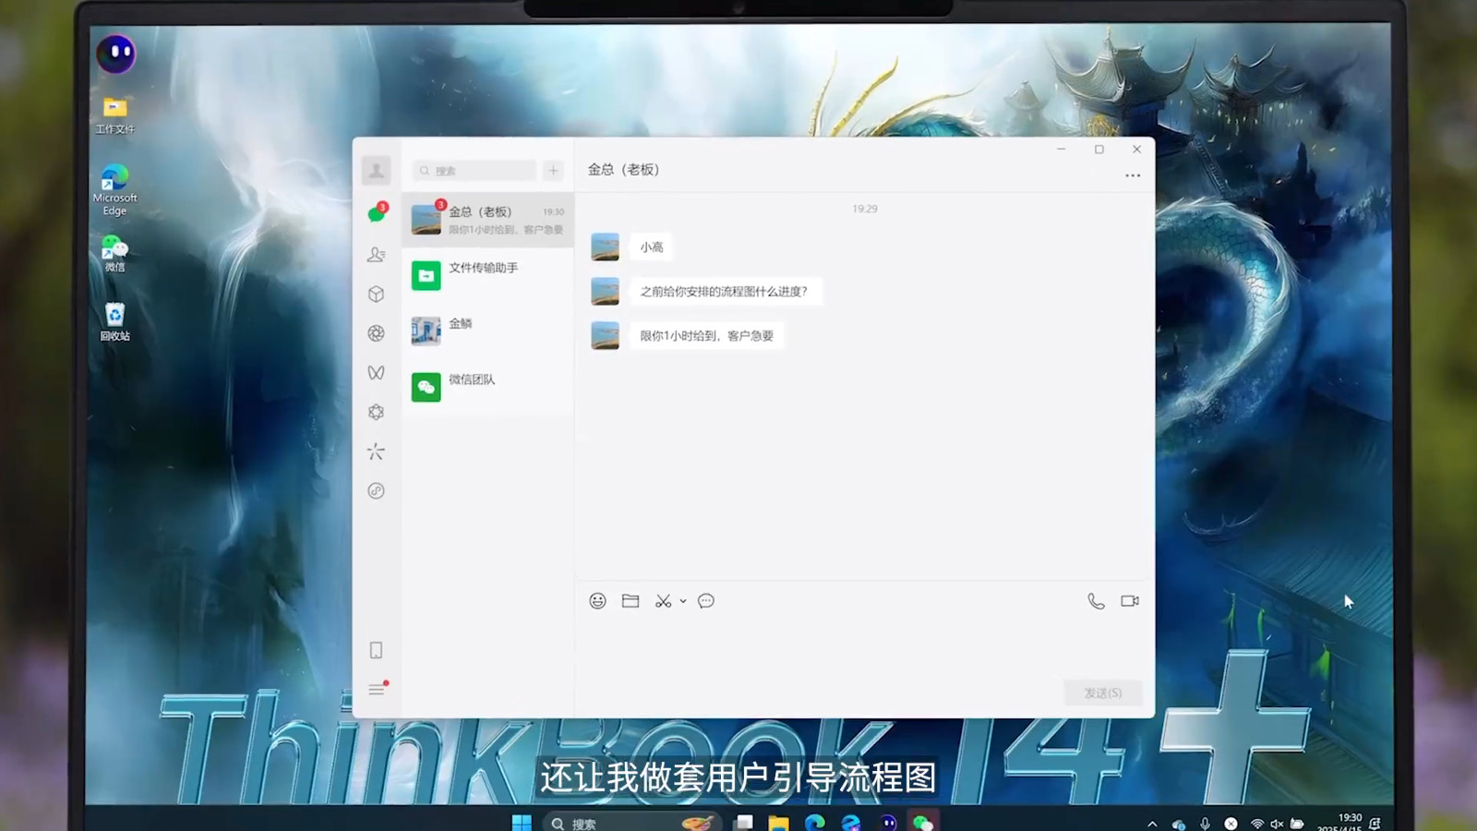Click message 之前给你安排的流程图什么进度?

click(724, 292)
